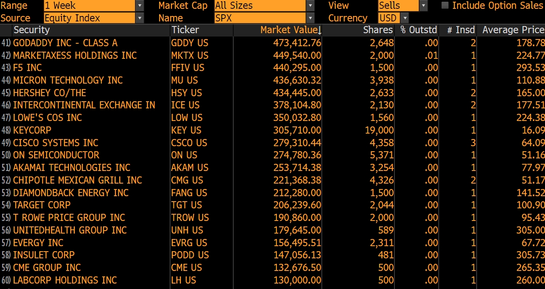545x289 pixels.
Task: Expand the Name SPX dropdown arrow
Action: pyautogui.click(x=311, y=18)
